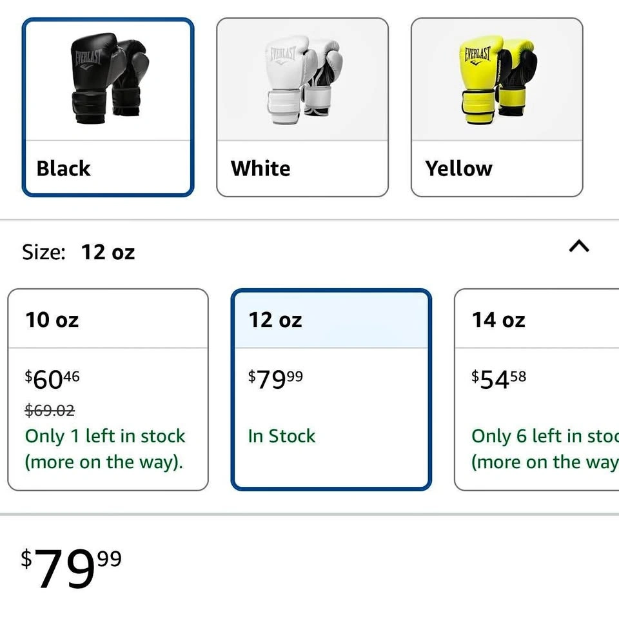This screenshot has width=619, height=619.
Task: Click the crossed-out $69.02 list price
Action: pyautogui.click(x=50, y=410)
